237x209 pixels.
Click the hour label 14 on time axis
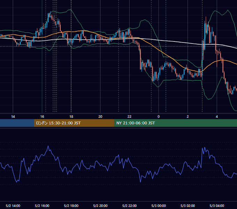[x=13, y=117]
